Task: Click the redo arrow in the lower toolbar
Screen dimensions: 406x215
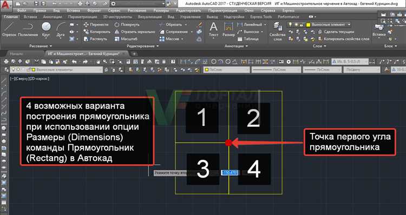Action: pos(85,62)
